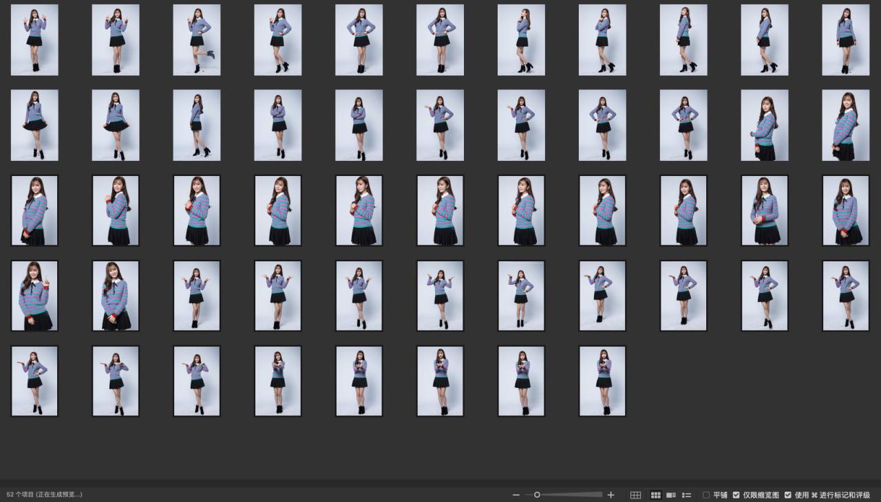Select the top-row photo with leg kicked back
881x502 pixels.
coord(197,40)
